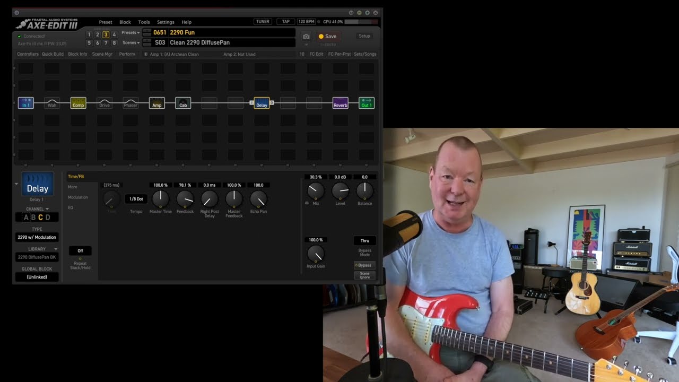Open the Block menu
This screenshot has height=382, width=679.
tap(125, 22)
